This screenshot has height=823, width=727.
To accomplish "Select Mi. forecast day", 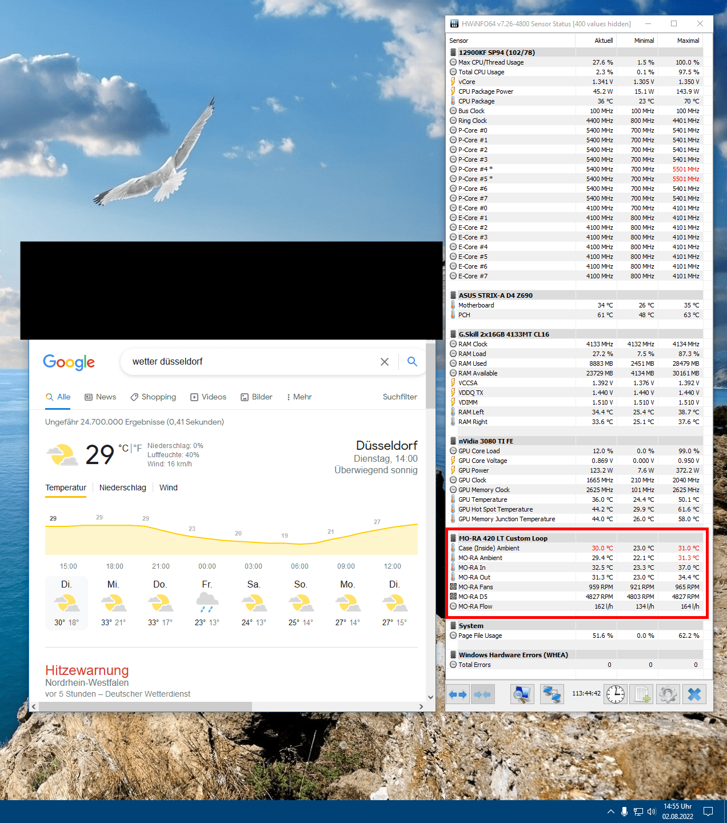I will tap(113, 603).
